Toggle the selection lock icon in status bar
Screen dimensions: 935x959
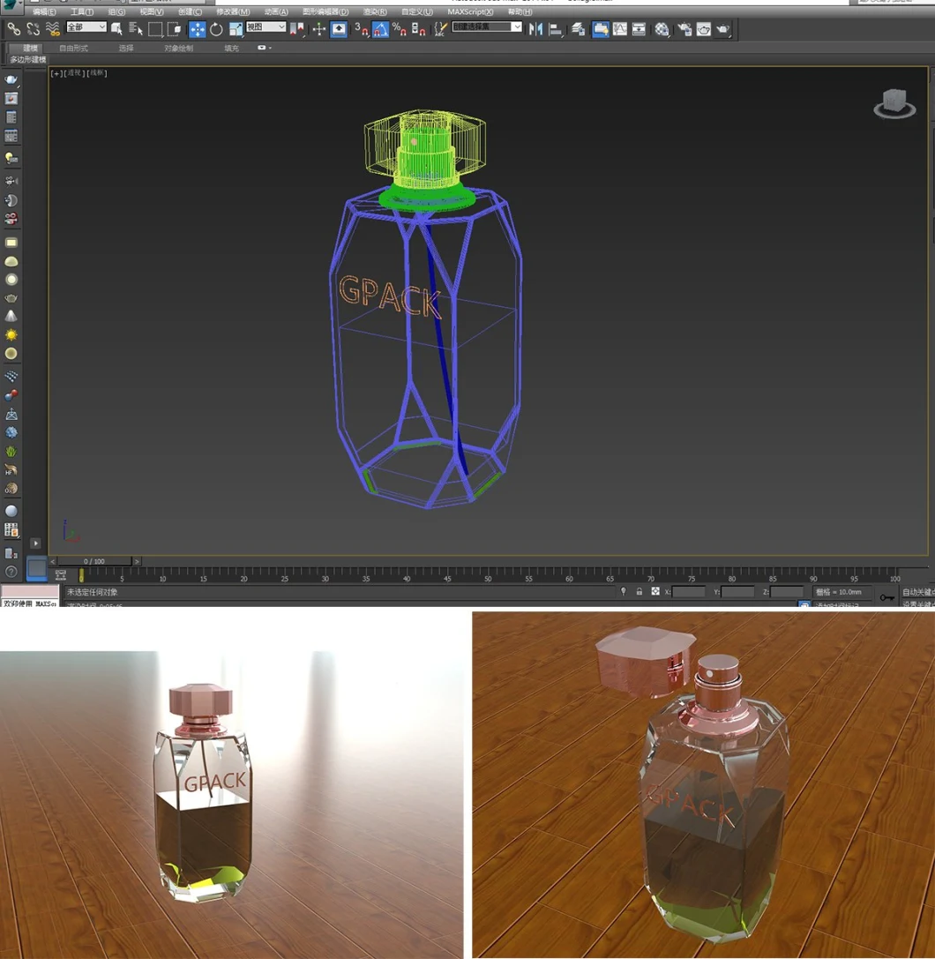click(x=639, y=591)
